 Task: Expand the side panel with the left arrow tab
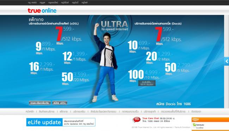[x=227, y=61]
